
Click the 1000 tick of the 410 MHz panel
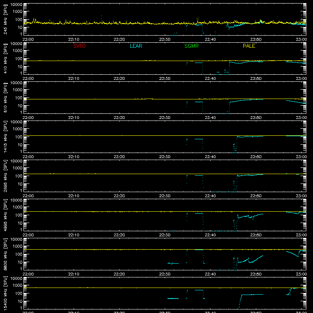pyautogui.click(x=18, y=51)
